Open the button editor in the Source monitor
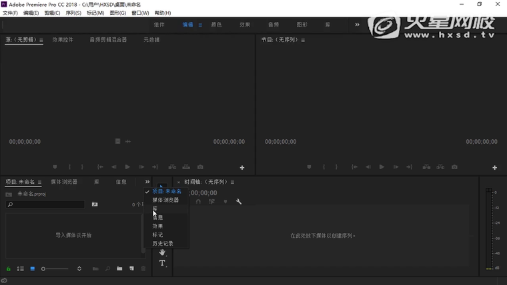Image resolution: width=507 pixels, height=285 pixels. (242, 168)
